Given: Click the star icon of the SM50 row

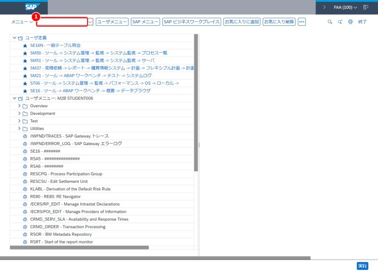Looking at the screenshot, I should pyautogui.click(x=25, y=53).
